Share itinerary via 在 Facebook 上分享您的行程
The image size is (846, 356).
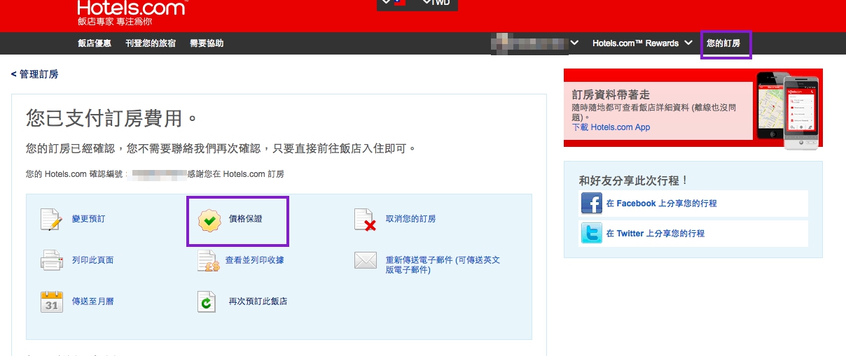point(662,204)
